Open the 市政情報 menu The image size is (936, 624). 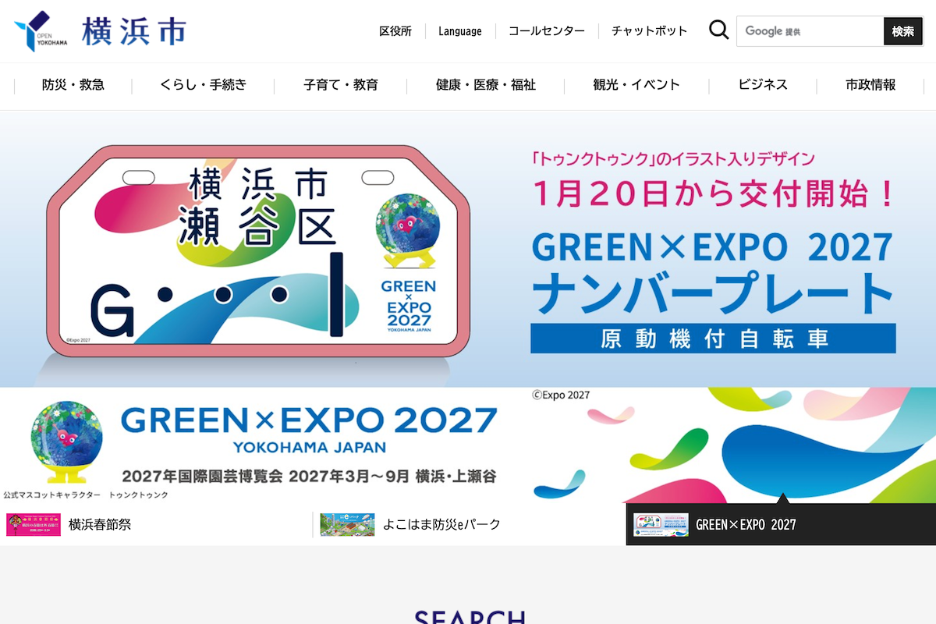(870, 85)
